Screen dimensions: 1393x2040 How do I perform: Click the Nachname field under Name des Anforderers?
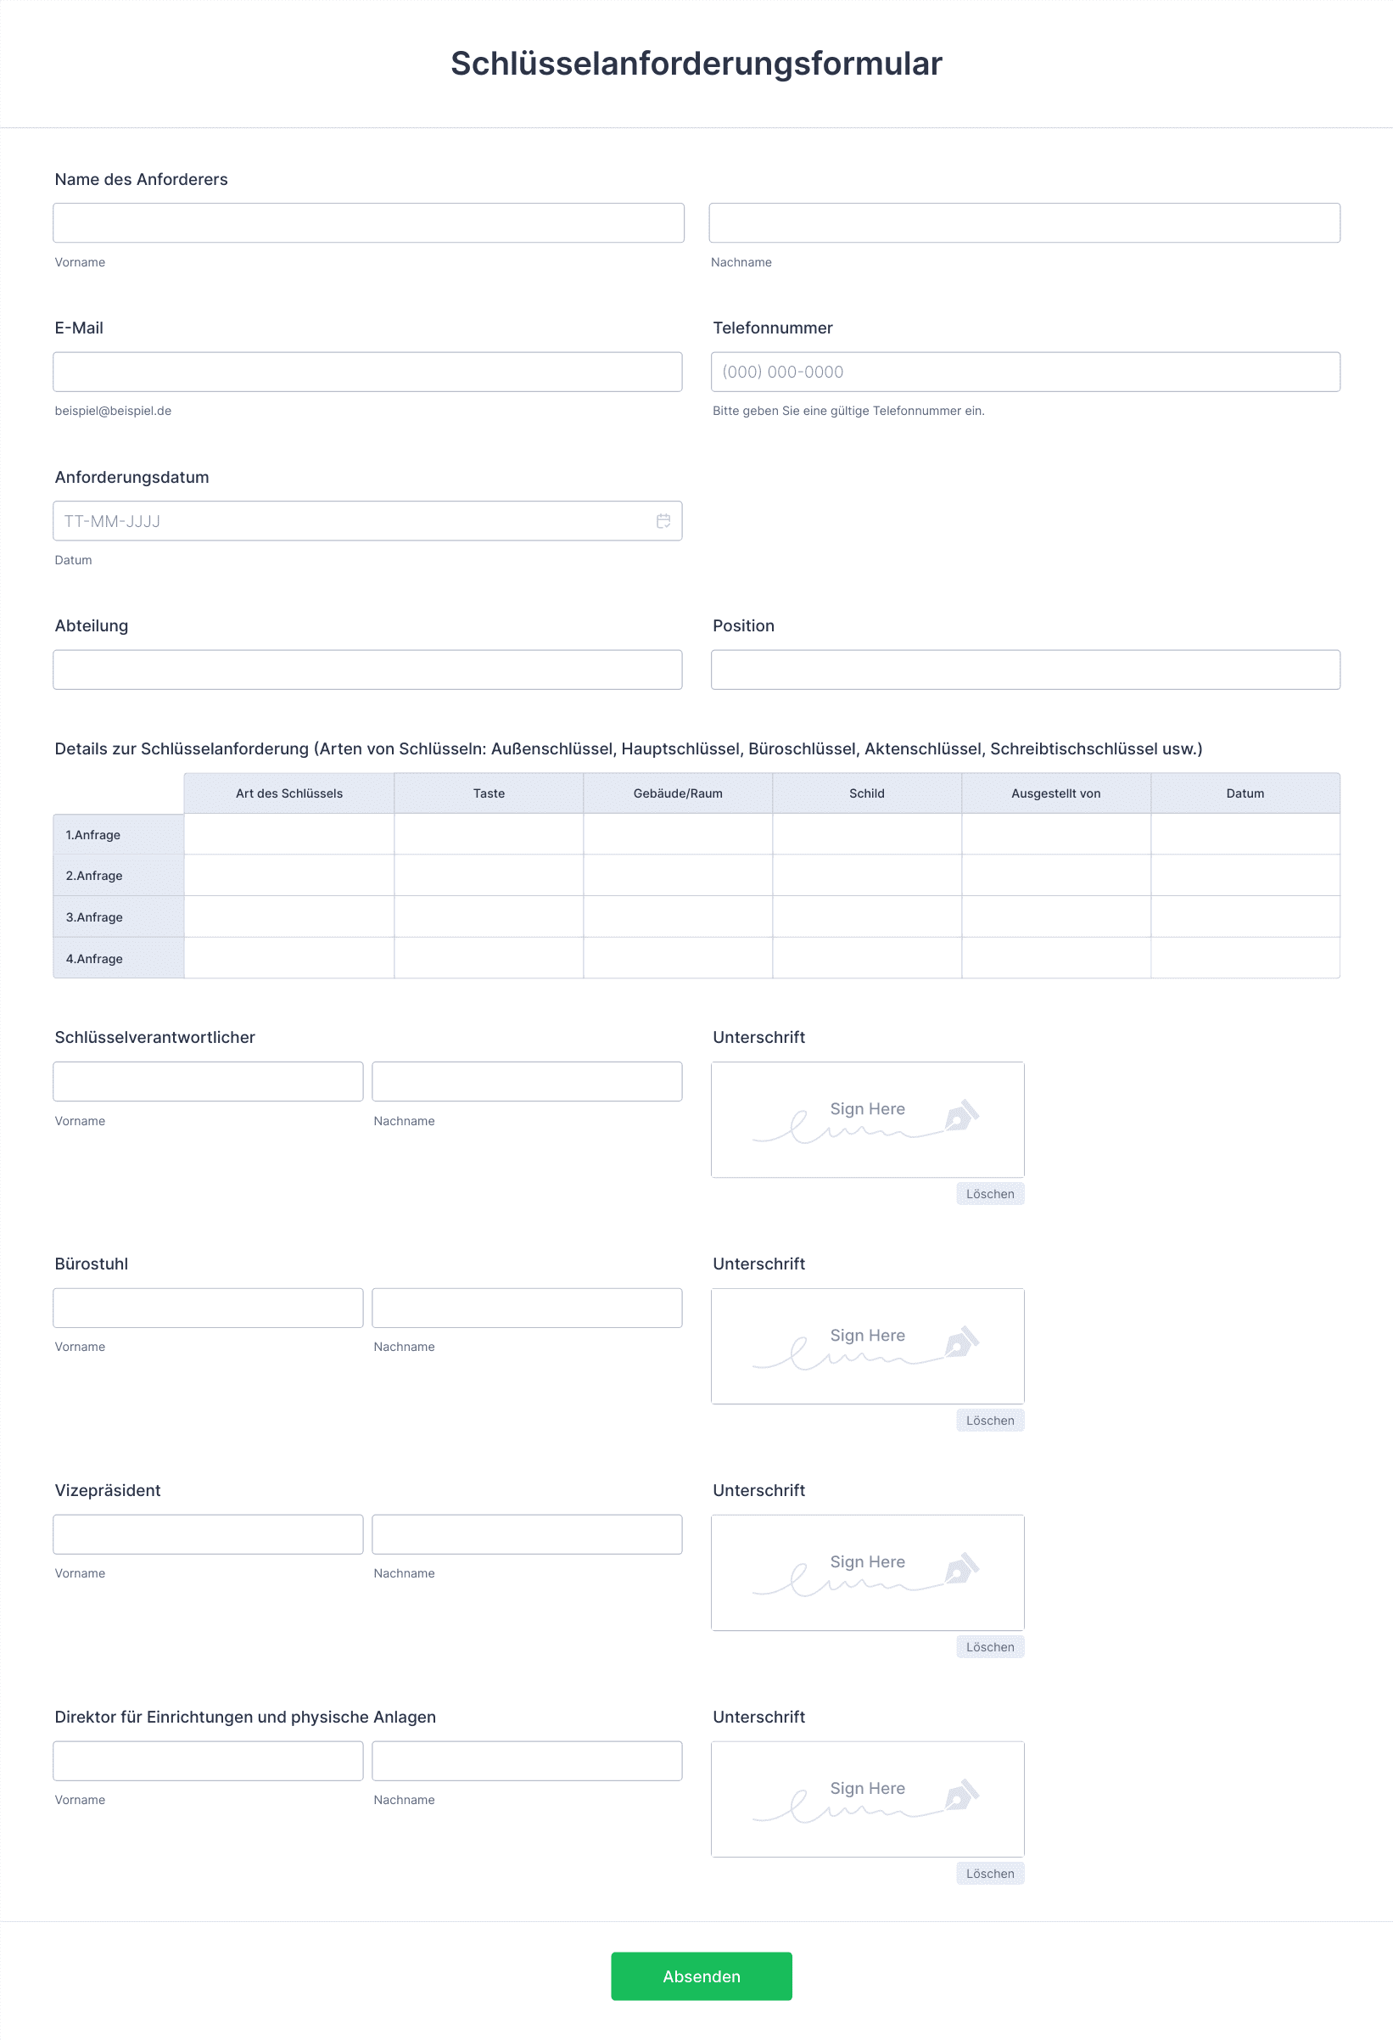tap(1023, 223)
